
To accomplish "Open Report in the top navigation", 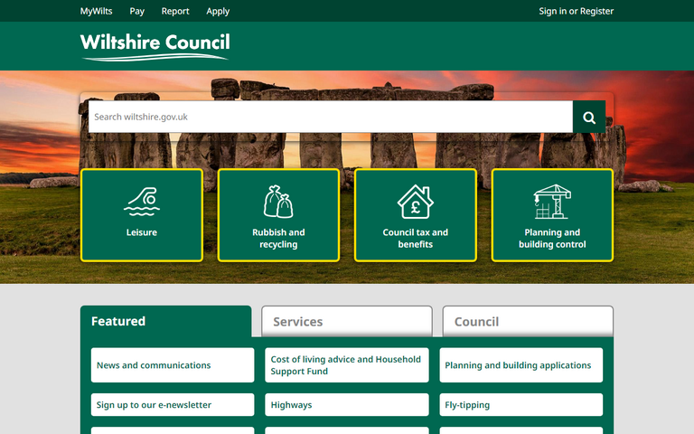I will pyautogui.click(x=175, y=11).
